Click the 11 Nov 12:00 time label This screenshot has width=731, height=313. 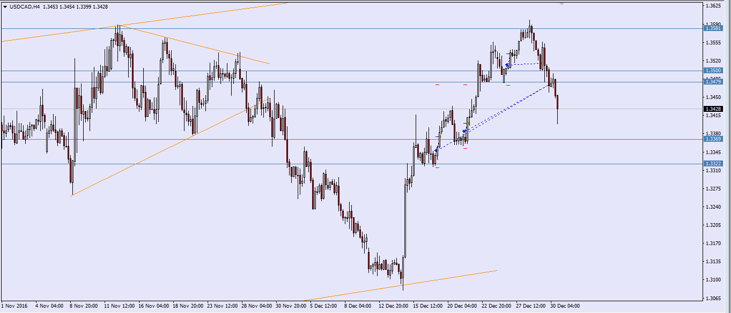click(x=119, y=306)
